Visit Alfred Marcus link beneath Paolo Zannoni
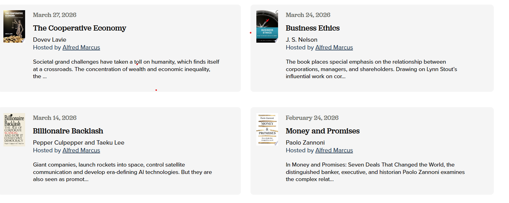509x203 pixels. coord(334,150)
